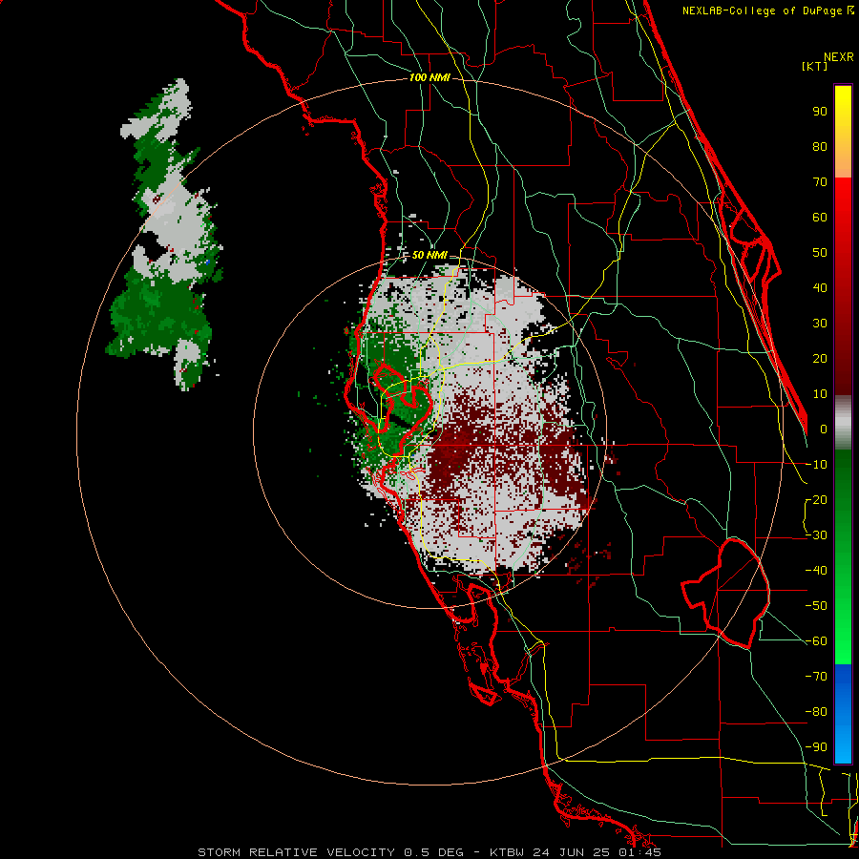Click "0.5 DEG" in the caption
The width and height of the screenshot is (859, 859).
[x=434, y=852]
